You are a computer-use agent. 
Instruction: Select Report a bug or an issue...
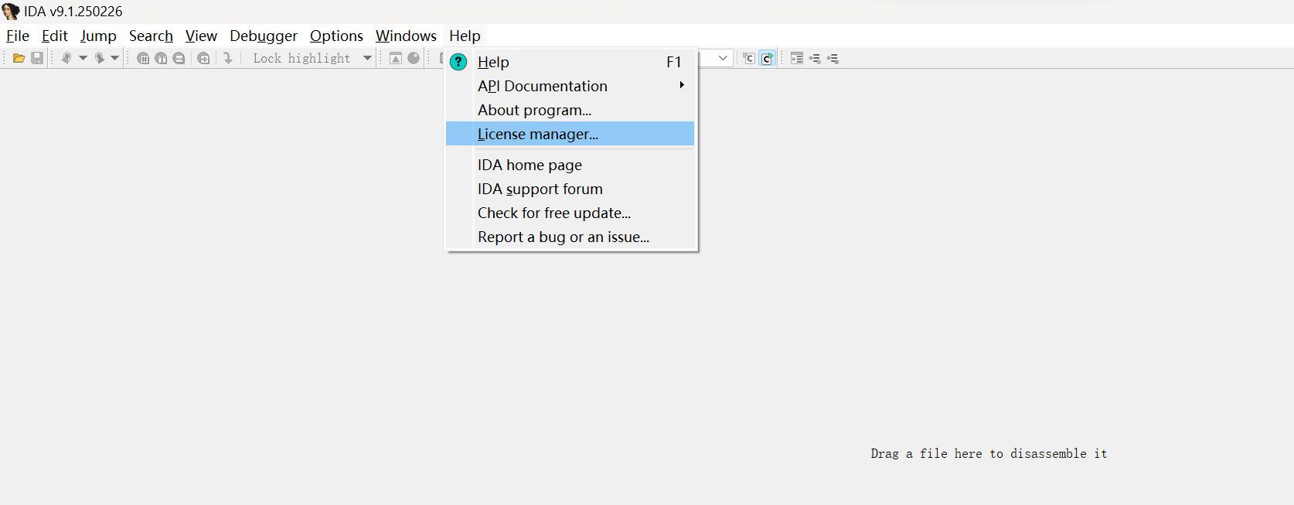click(570, 237)
